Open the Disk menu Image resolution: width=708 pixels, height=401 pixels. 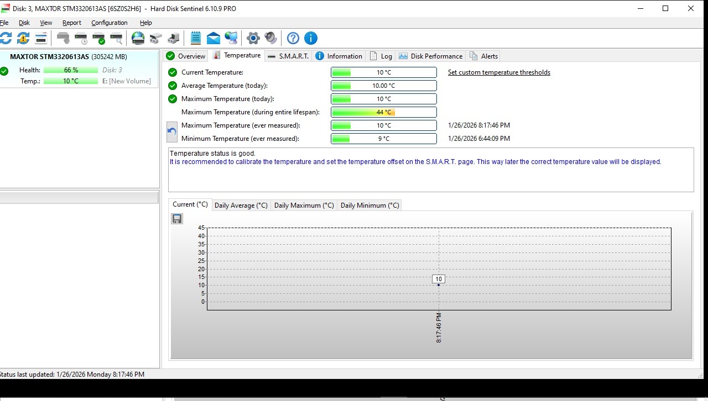pyautogui.click(x=24, y=23)
